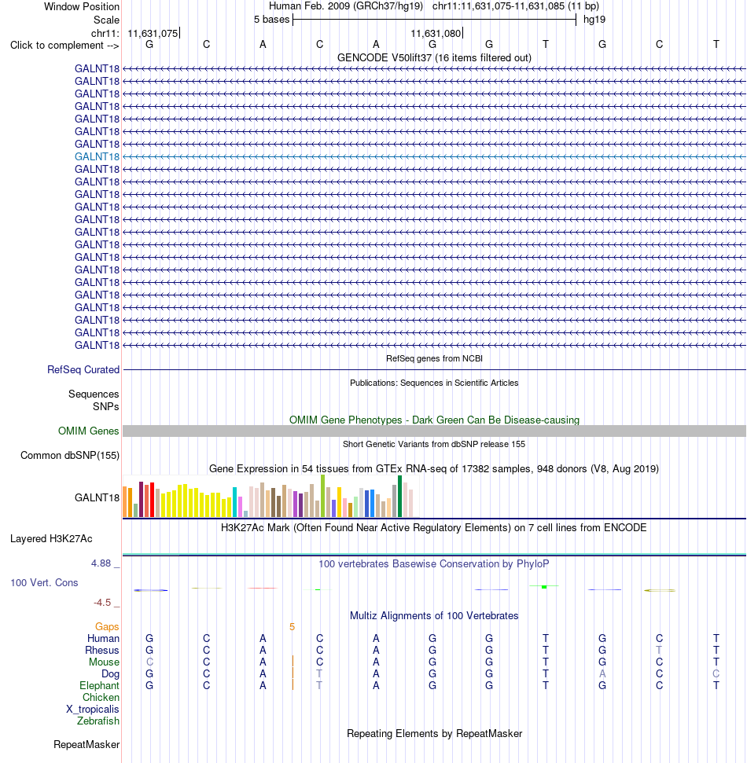The width and height of the screenshot is (747, 763).
Task: Click the Sequences label of the Publications track
Action: tap(94, 394)
